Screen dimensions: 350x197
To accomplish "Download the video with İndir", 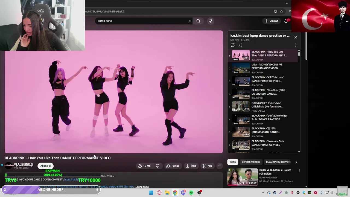I will pyautogui.click(x=191, y=166).
